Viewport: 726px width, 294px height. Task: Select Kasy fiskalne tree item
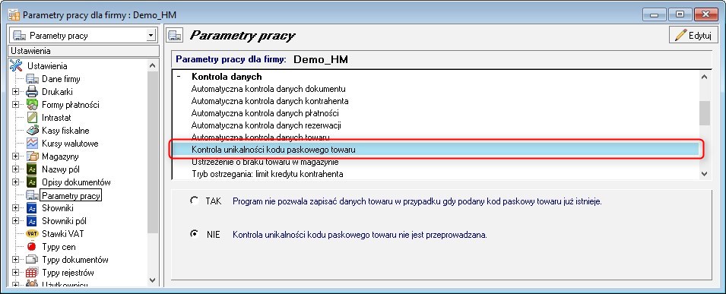(65, 131)
